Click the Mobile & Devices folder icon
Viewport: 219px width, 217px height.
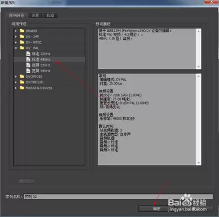pos(22,88)
